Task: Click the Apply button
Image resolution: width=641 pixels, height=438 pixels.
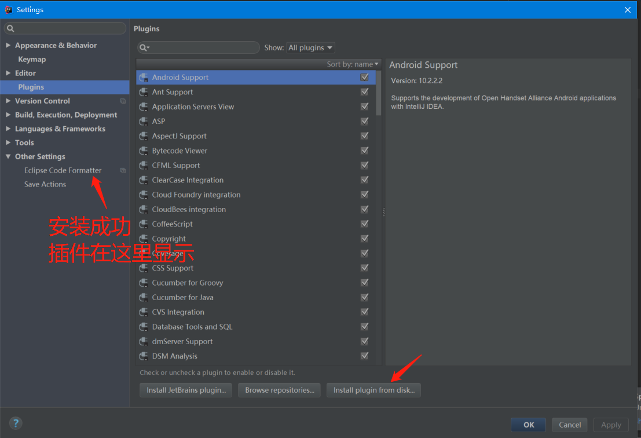Action: (611, 425)
